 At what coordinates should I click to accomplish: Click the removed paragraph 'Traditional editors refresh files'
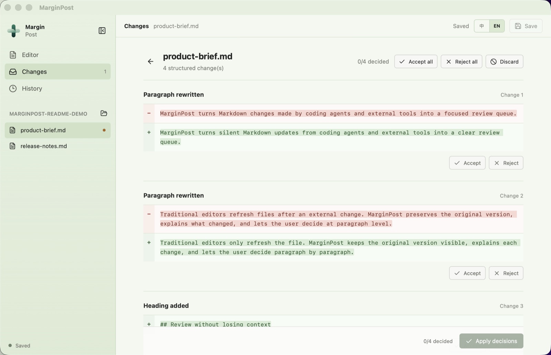point(338,219)
